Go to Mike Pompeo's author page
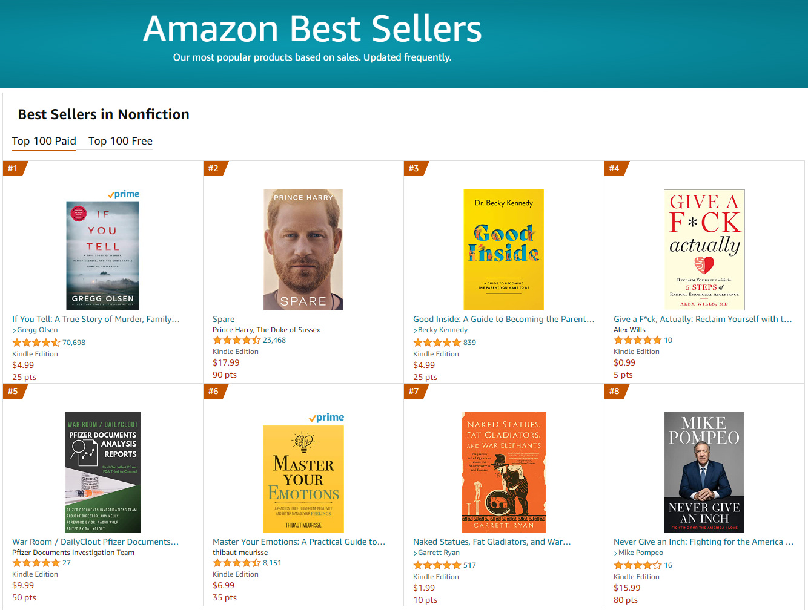Image resolution: width=808 pixels, height=610 pixels. [x=640, y=553]
